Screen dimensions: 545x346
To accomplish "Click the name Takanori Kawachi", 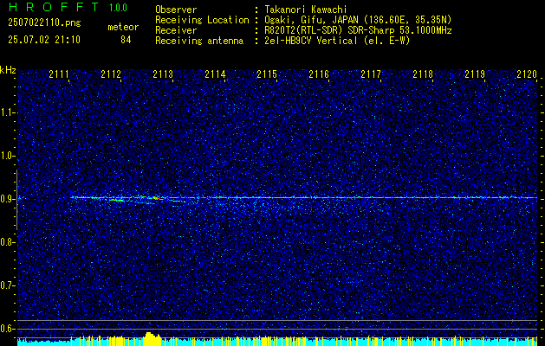I will coord(306,10).
